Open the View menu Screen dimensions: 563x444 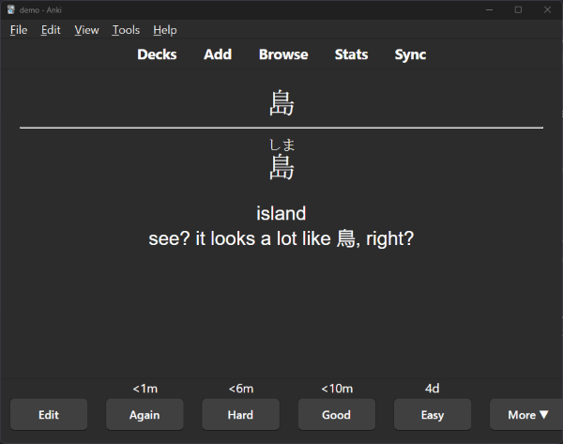pyautogui.click(x=86, y=30)
